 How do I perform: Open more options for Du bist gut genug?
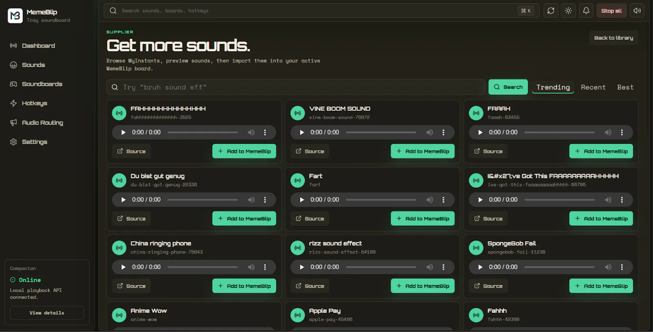click(x=265, y=200)
